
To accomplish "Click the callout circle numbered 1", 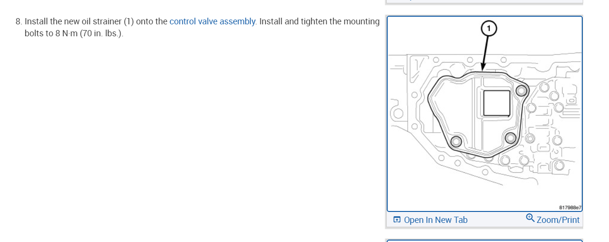I will tap(488, 29).
